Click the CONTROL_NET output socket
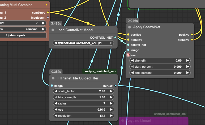205x125 pixels. [x=115, y=38]
